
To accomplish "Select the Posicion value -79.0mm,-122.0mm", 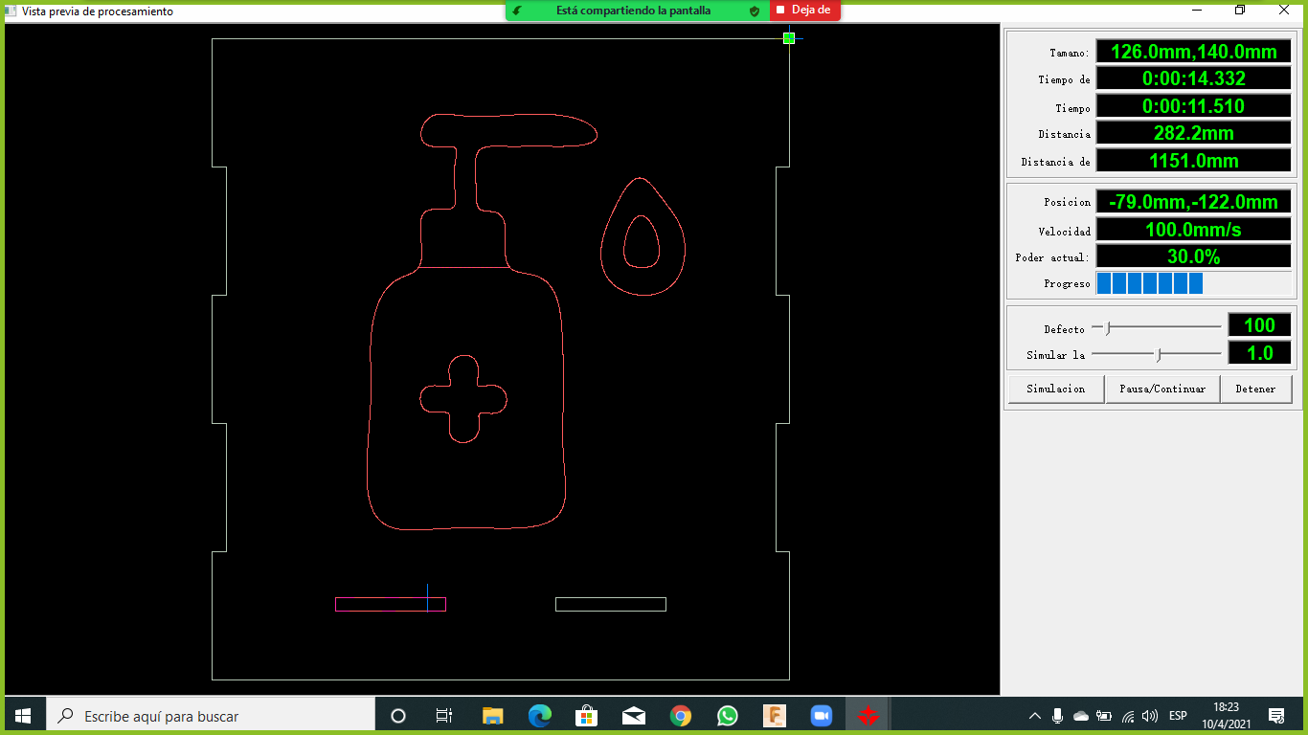I will point(1193,202).
